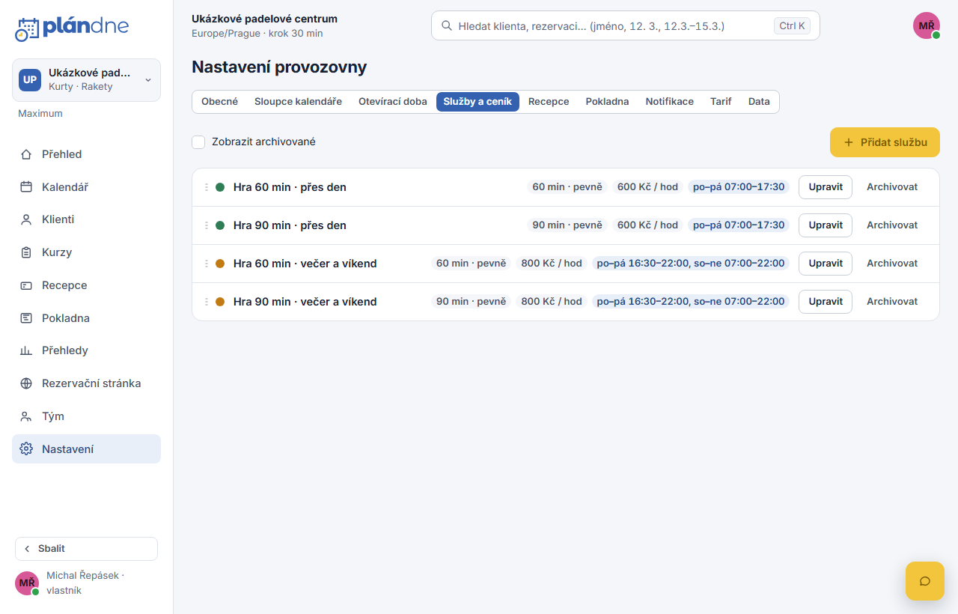Focus the Hledat klienta search field

626,25
